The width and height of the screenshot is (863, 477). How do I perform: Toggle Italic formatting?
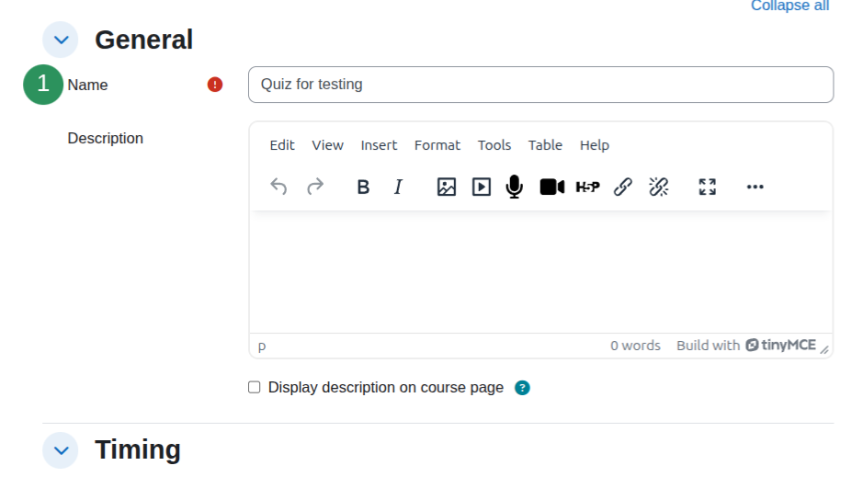coord(399,187)
